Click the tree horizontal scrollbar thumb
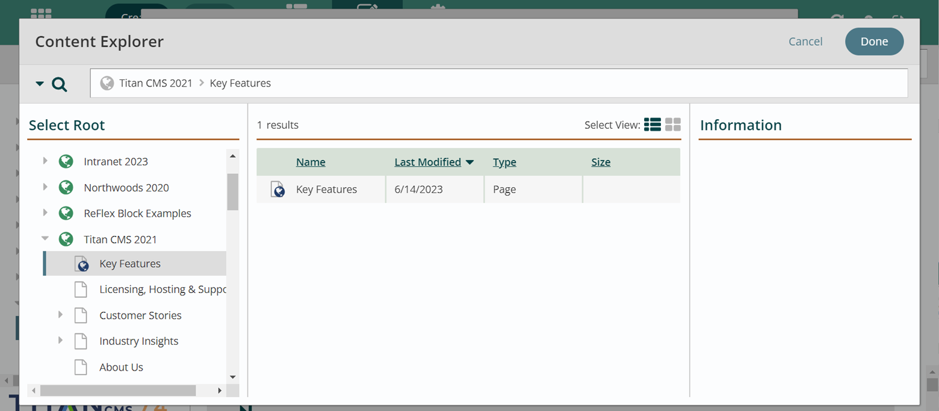The image size is (939, 411). (118, 391)
